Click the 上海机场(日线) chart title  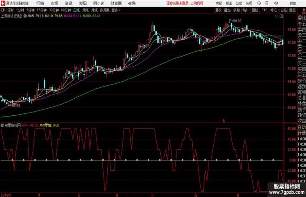tap(11, 16)
